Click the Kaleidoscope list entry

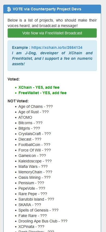point(35,161)
